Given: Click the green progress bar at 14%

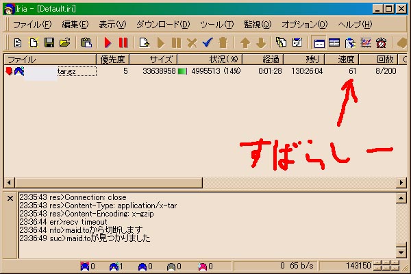Looking at the screenshot, I should click(182, 71).
